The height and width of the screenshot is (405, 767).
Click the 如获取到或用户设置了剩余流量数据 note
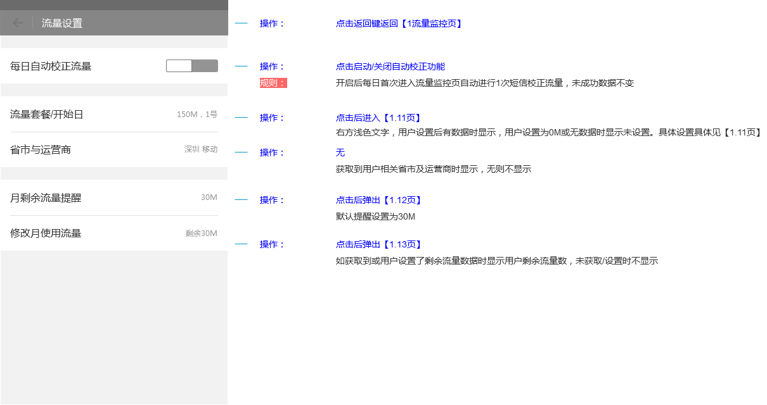(497, 261)
